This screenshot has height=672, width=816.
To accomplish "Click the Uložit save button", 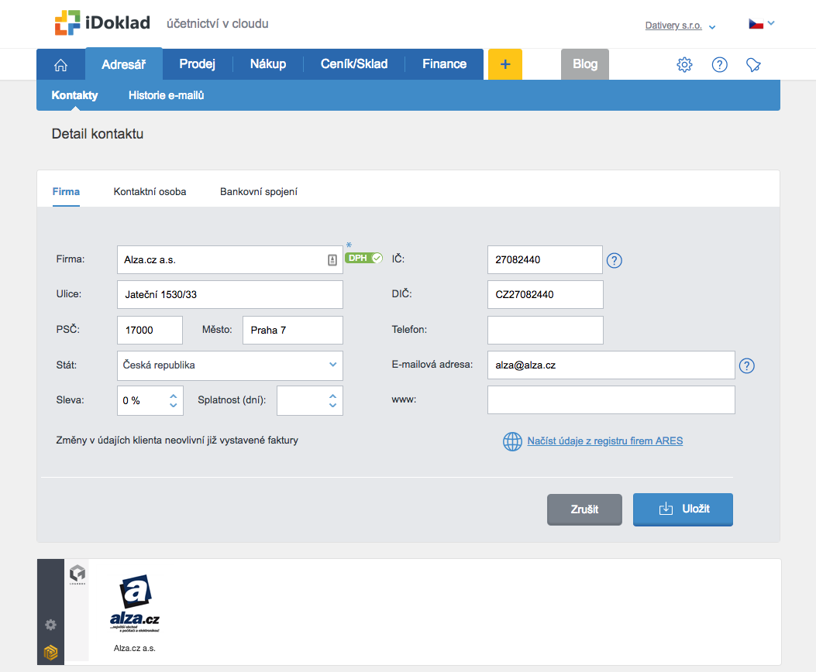I will point(683,509).
